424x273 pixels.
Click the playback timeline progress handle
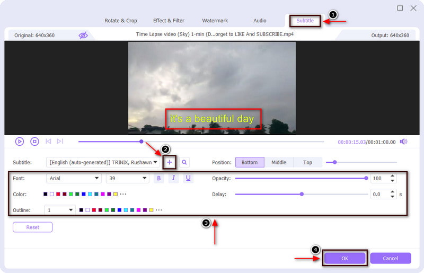pyautogui.click(x=141, y=141)
